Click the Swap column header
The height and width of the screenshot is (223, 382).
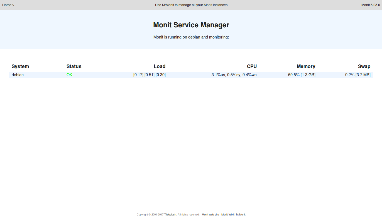coord(364,66)
